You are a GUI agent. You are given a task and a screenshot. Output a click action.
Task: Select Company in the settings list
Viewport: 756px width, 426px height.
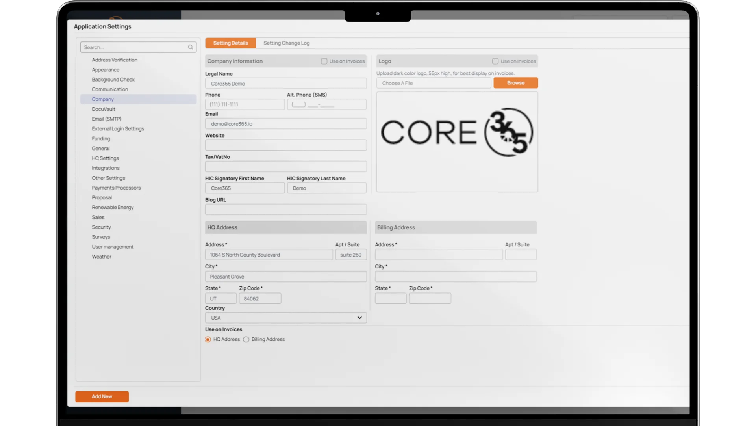click(x=139, y=99)
